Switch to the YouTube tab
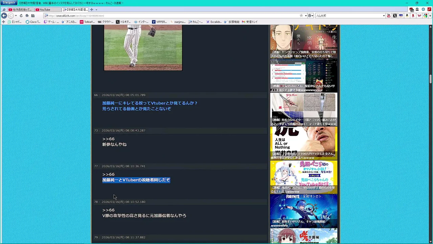Screen dimensions: 433x244 point(47,9)
